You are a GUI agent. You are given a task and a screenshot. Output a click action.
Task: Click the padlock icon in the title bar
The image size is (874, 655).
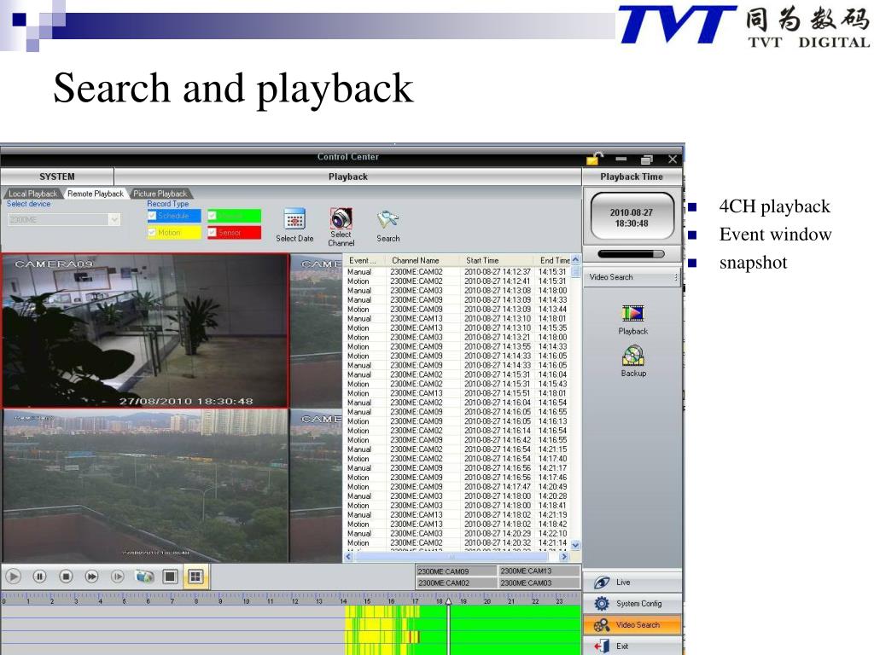pyautogui.click(x=595, y=159)
